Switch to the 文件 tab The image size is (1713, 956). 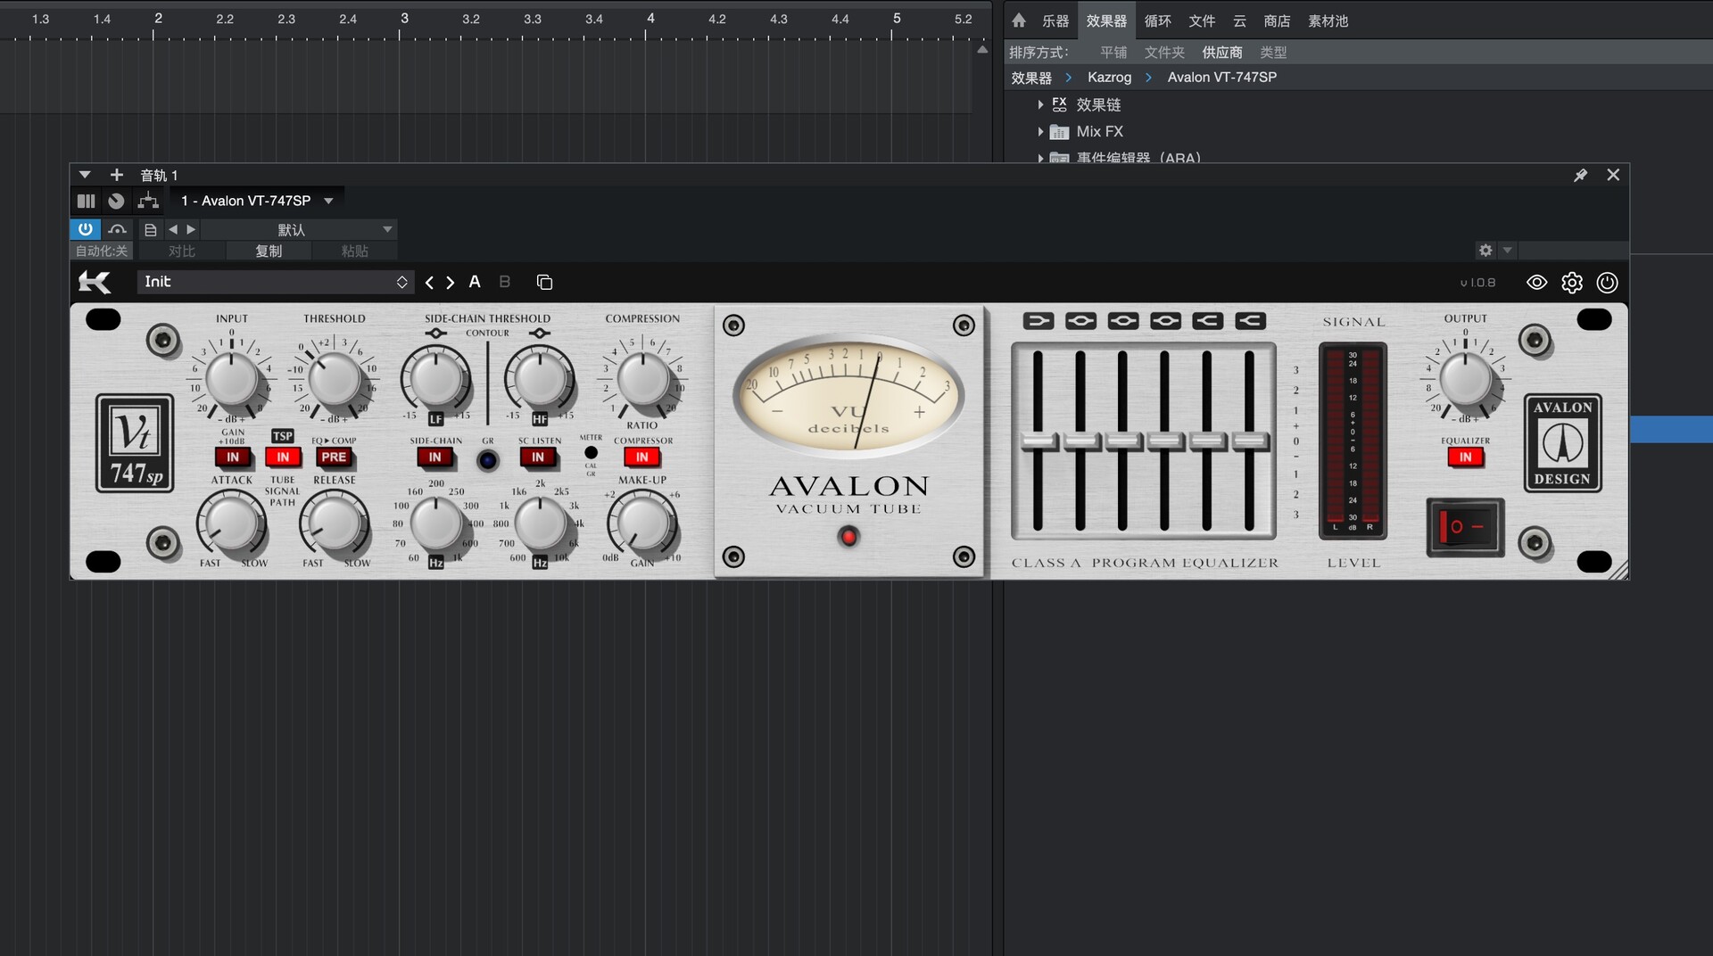coord(1202,21)
